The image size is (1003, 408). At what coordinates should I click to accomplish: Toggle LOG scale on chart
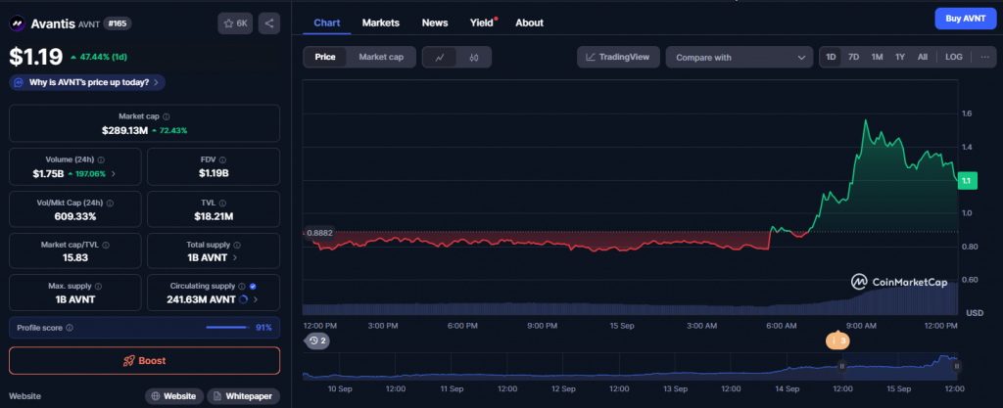pyautogui.click(x=954, y=57)
